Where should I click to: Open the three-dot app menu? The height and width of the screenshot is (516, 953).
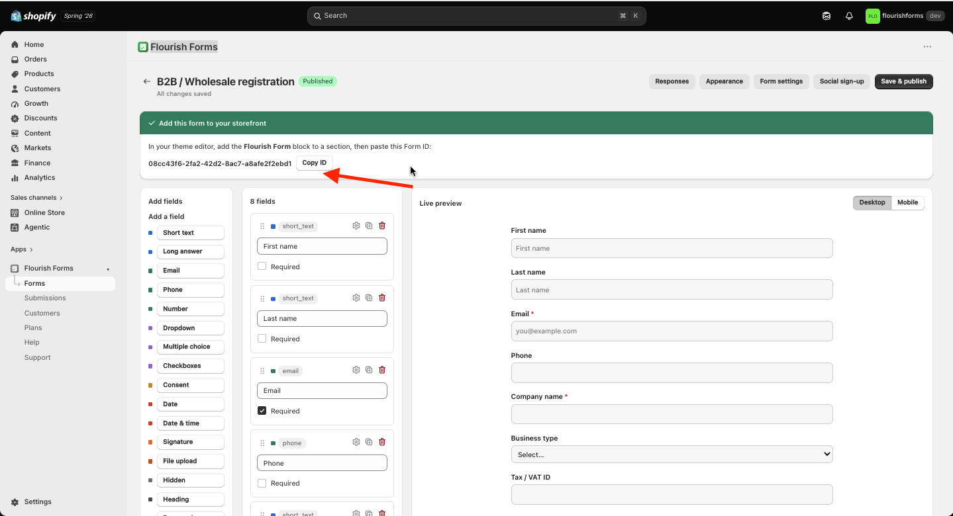tap(927, 47)
